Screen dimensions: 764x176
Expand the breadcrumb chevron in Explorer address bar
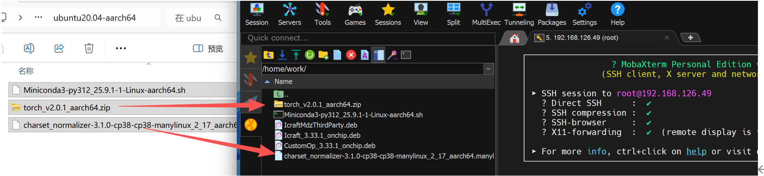pos(20,18)
